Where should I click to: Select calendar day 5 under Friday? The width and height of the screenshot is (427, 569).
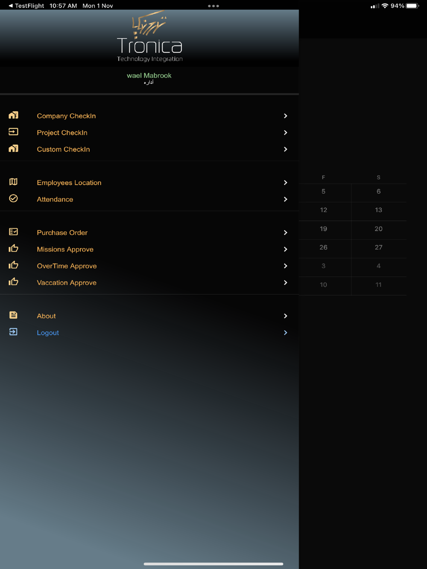324,192
